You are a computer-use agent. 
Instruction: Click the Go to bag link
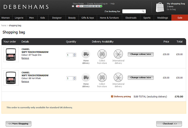click(171, 9)
